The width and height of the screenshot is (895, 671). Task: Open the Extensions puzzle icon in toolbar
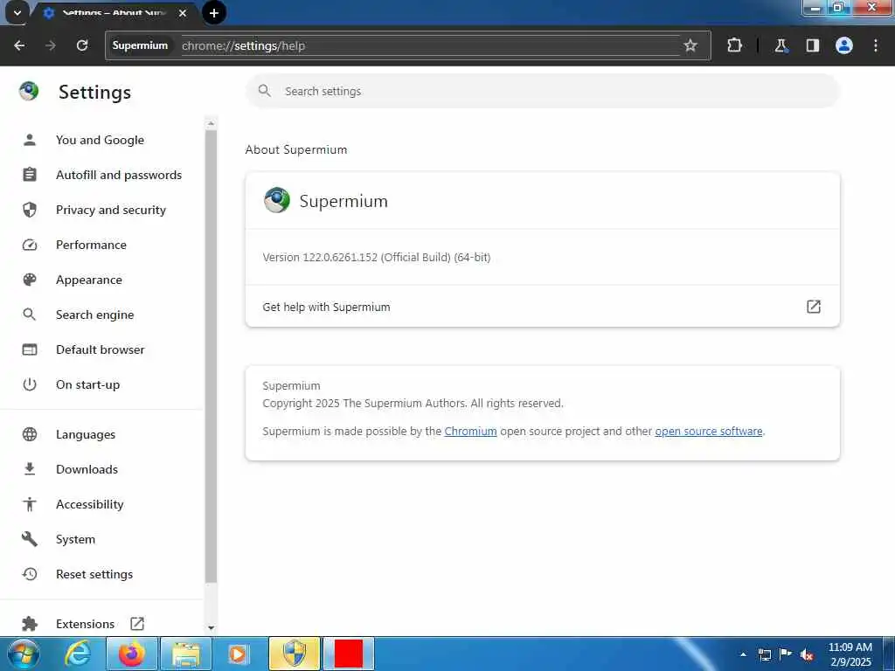pos(734,45)
